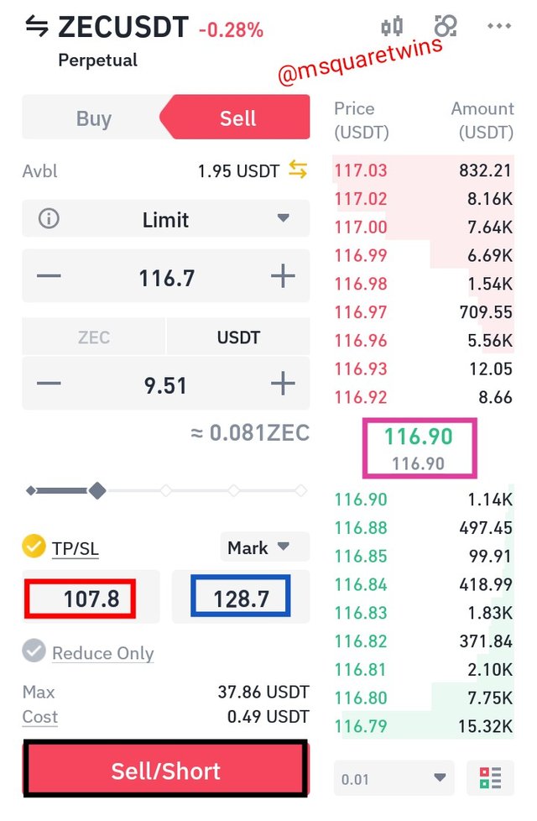The width and height of the screenshot is (537, 821).
Task: Increase the 116.7 price with plus
Action: 283,276
